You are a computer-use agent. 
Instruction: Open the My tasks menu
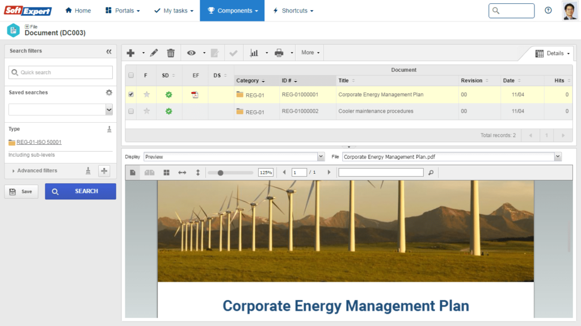(174, 11)
